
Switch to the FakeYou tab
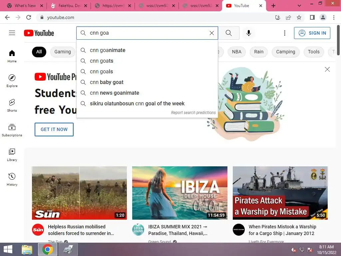pyautogui.click(x=69, y=6)
